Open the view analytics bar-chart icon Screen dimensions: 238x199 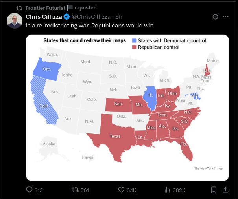tap(167, 190)
